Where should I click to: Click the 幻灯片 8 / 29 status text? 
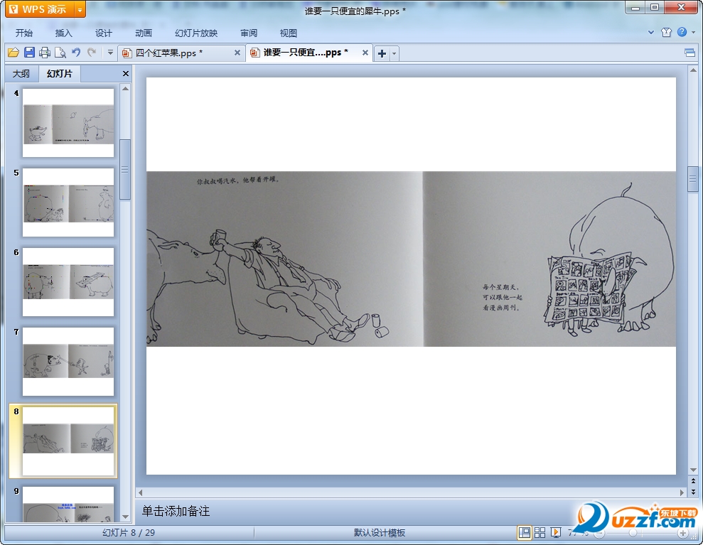[x=129, y=532]
